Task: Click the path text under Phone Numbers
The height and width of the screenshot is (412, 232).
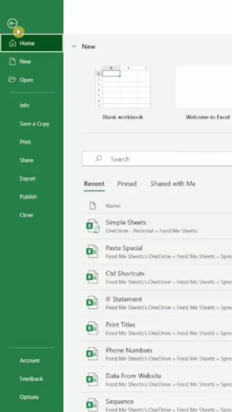Action: (169, 358)
